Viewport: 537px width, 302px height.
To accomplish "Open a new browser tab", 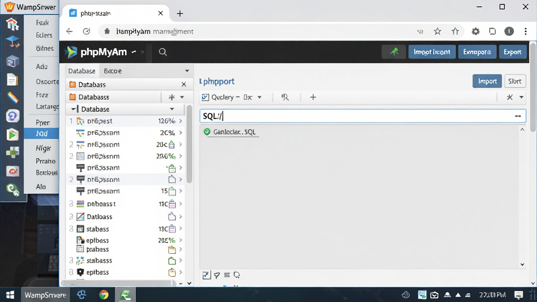I will (180, 13).
